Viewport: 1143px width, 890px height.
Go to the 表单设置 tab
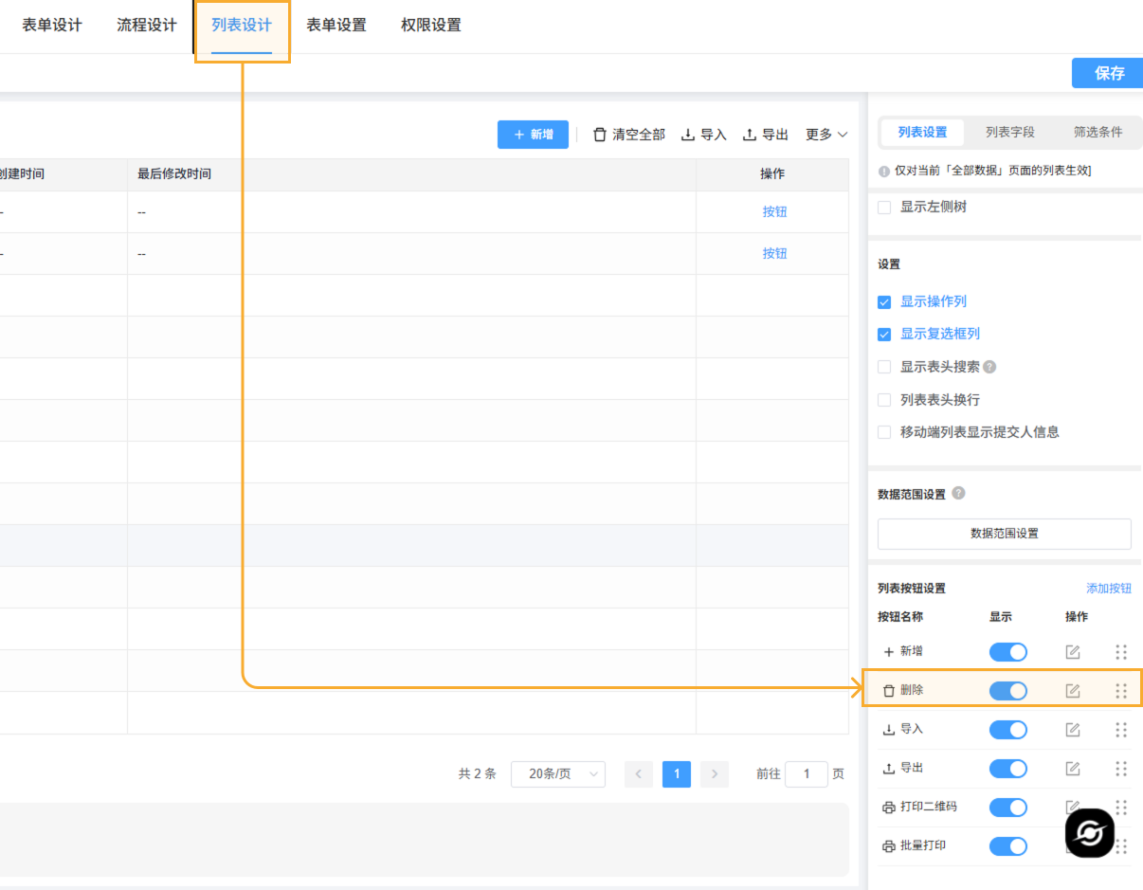(x=336, y=26)
